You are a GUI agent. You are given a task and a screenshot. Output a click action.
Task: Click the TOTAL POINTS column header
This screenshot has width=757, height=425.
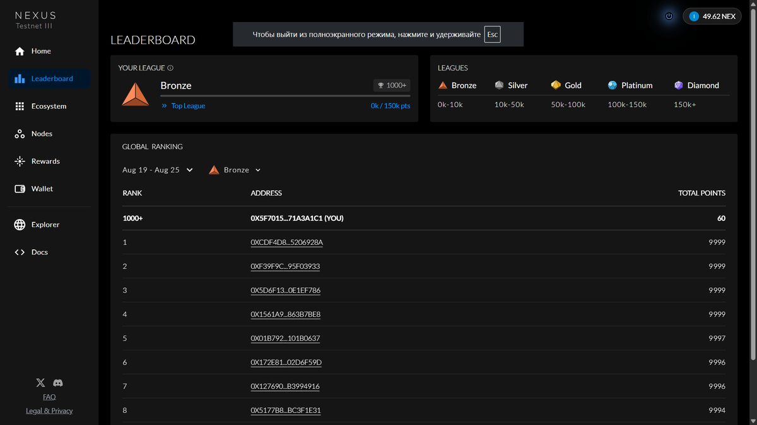click(x=701, y=193)
